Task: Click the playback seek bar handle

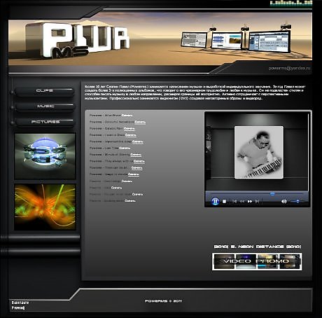Action: 272,194
